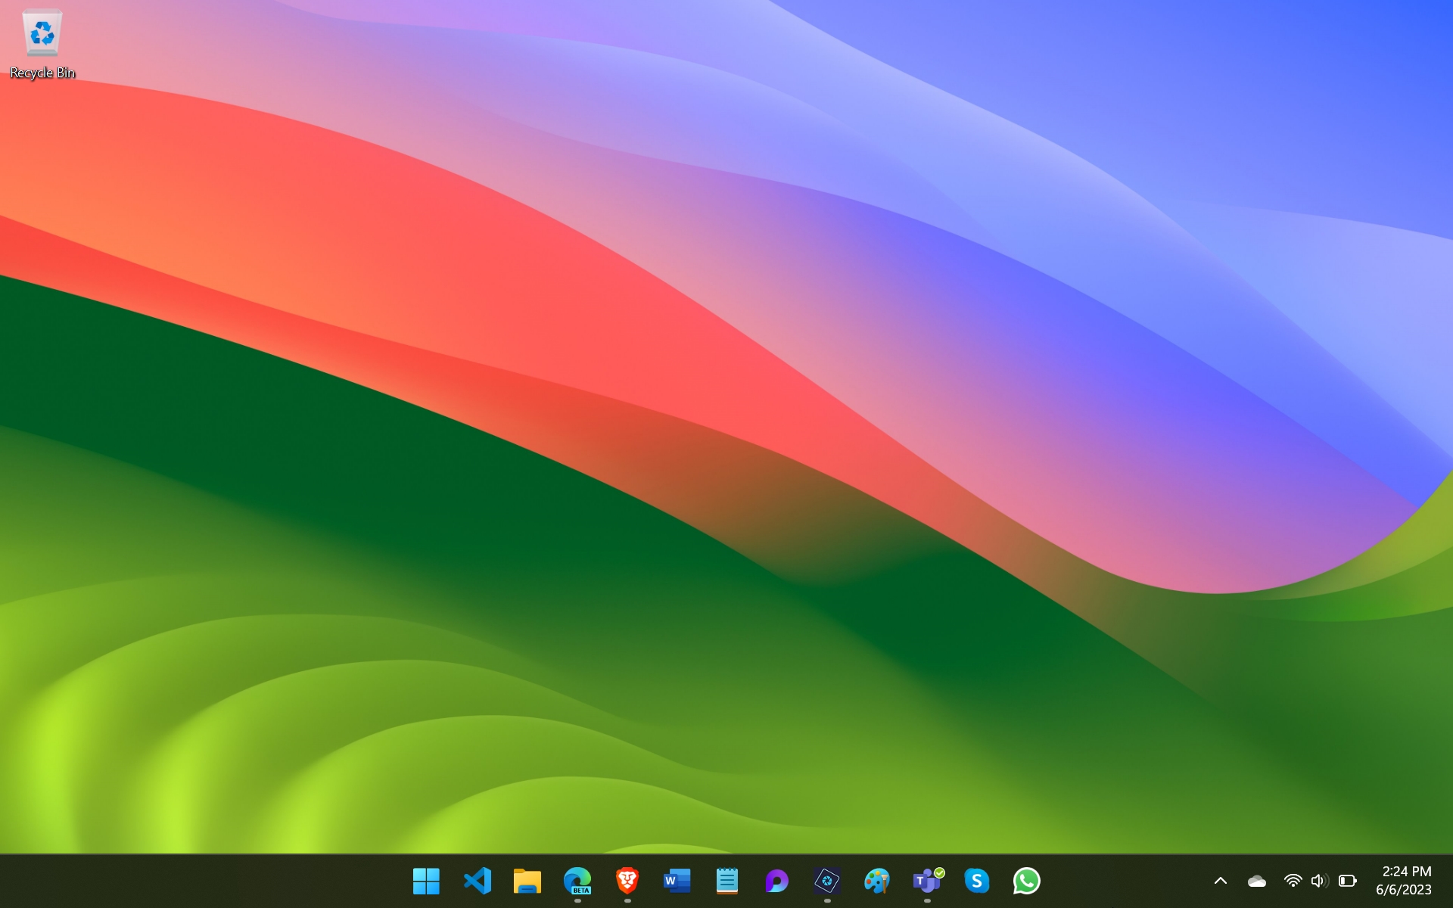Image resolution: width=1453 pixels, height=908 pixels.
Task: Open Notepad from the taskbar
Action: coord(726,880)
